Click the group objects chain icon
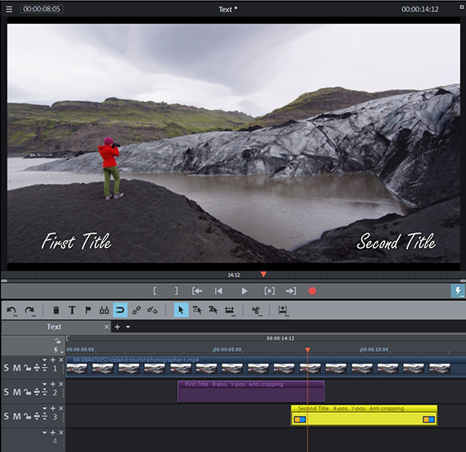 137,311
